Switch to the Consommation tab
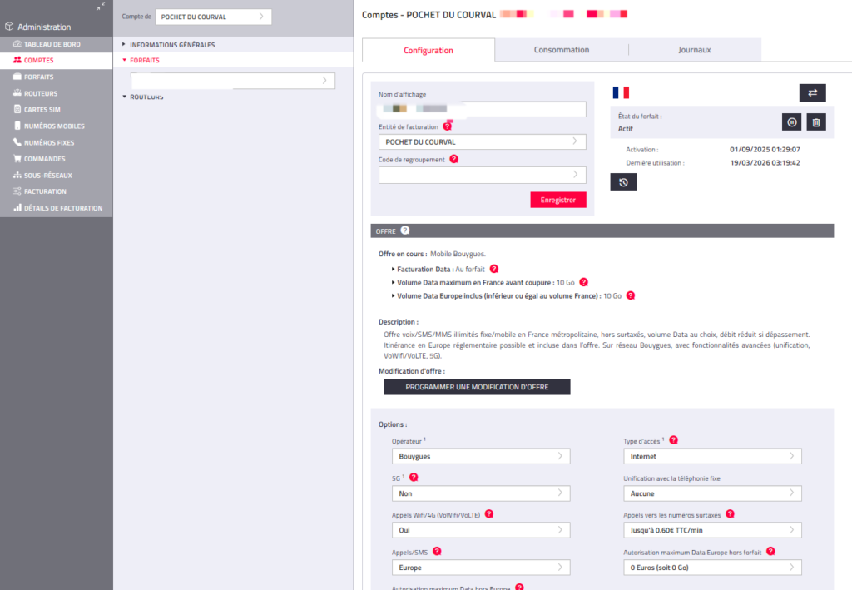This screenshot has width=852, height=590. tap(562, 50)
